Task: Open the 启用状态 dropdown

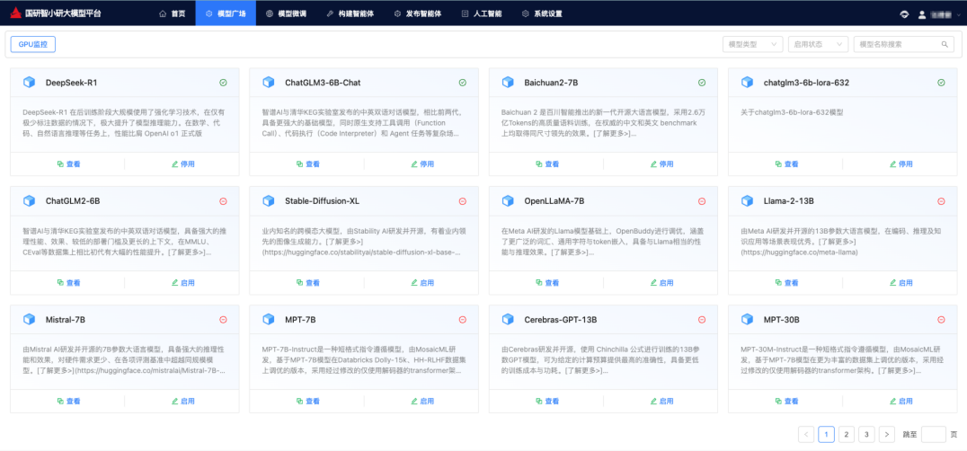Action: pos(818,44)
